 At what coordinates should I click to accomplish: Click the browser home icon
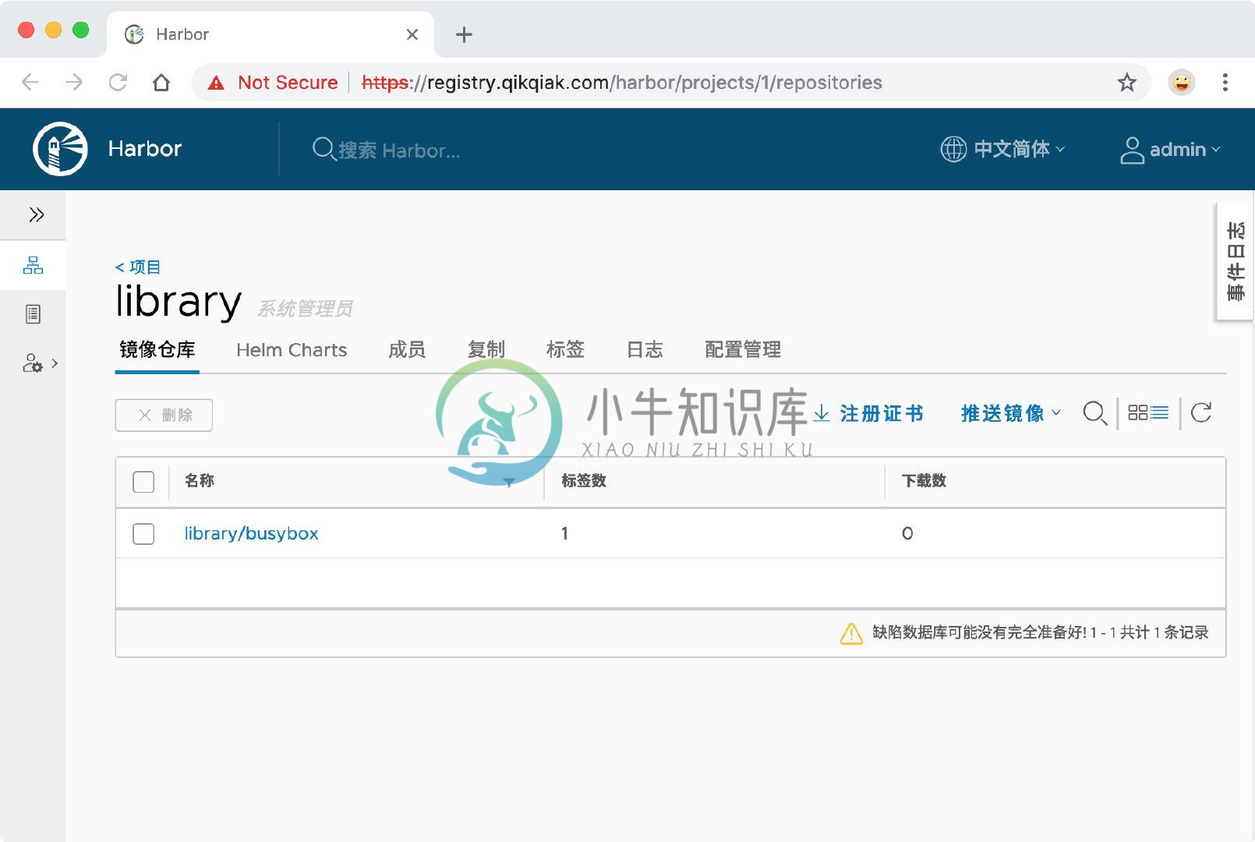coord(161,83)
